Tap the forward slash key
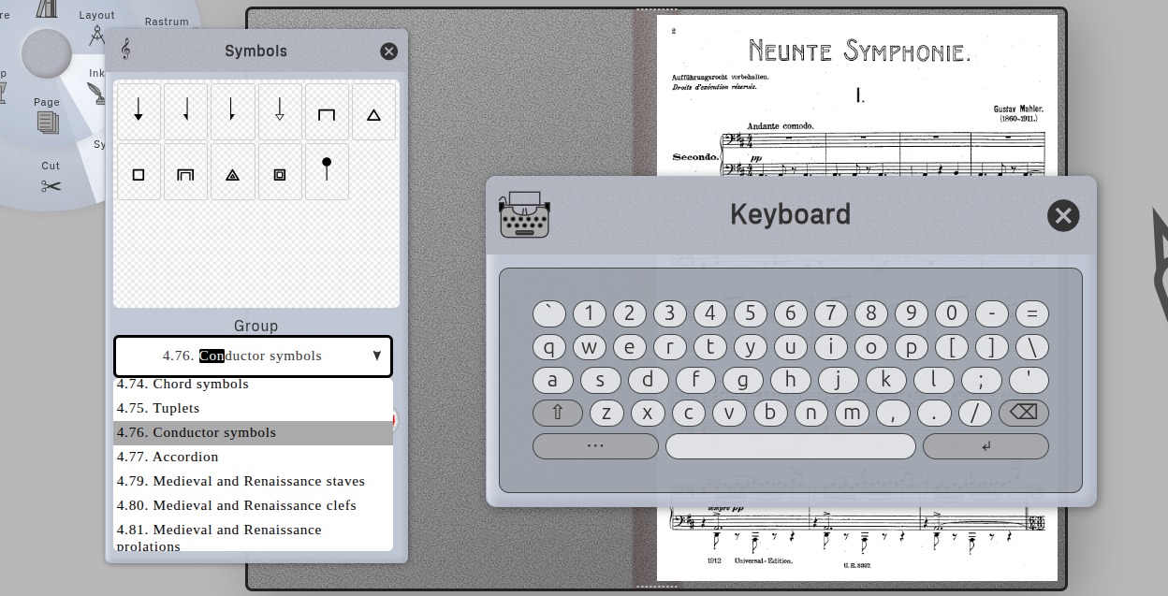 [974, 413]
